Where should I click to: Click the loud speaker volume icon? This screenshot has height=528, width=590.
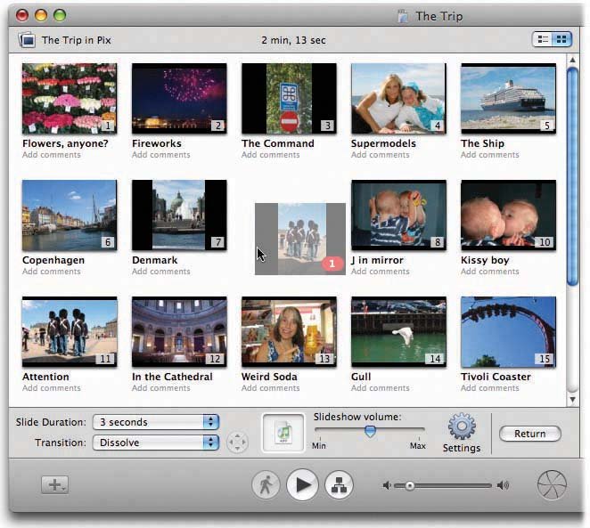[504, 485]
